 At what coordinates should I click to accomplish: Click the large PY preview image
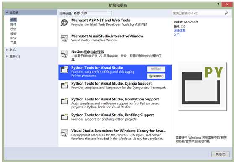(x=203, y=86)
